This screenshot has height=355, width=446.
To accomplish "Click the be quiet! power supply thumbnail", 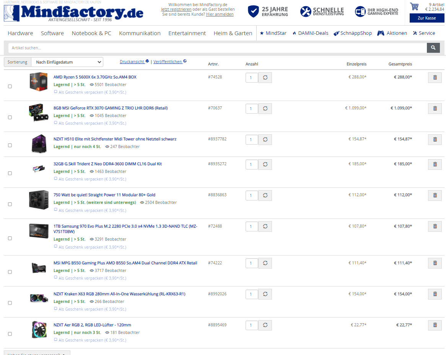I will pyautogui.click(x=39, y=200).
